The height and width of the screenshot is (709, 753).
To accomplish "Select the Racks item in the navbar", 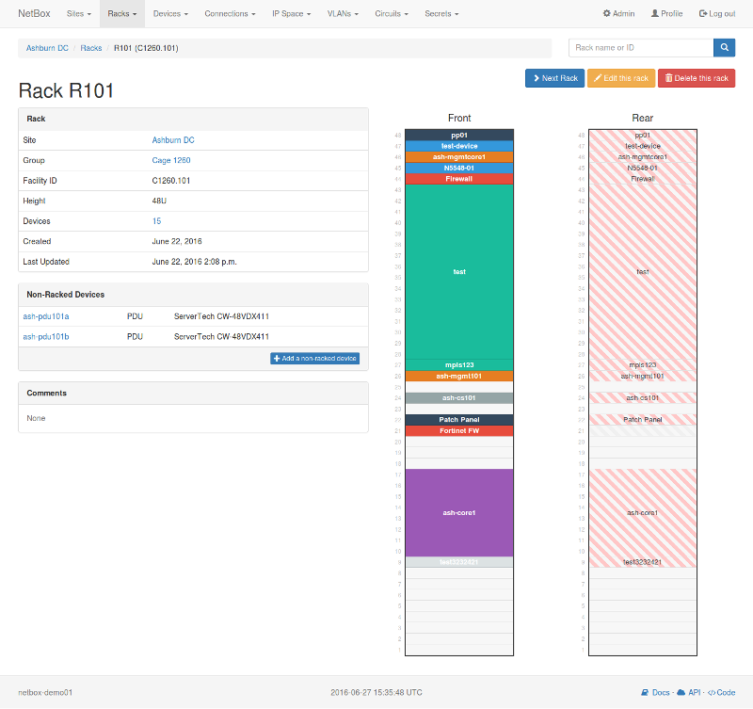I will click(120, 13).
